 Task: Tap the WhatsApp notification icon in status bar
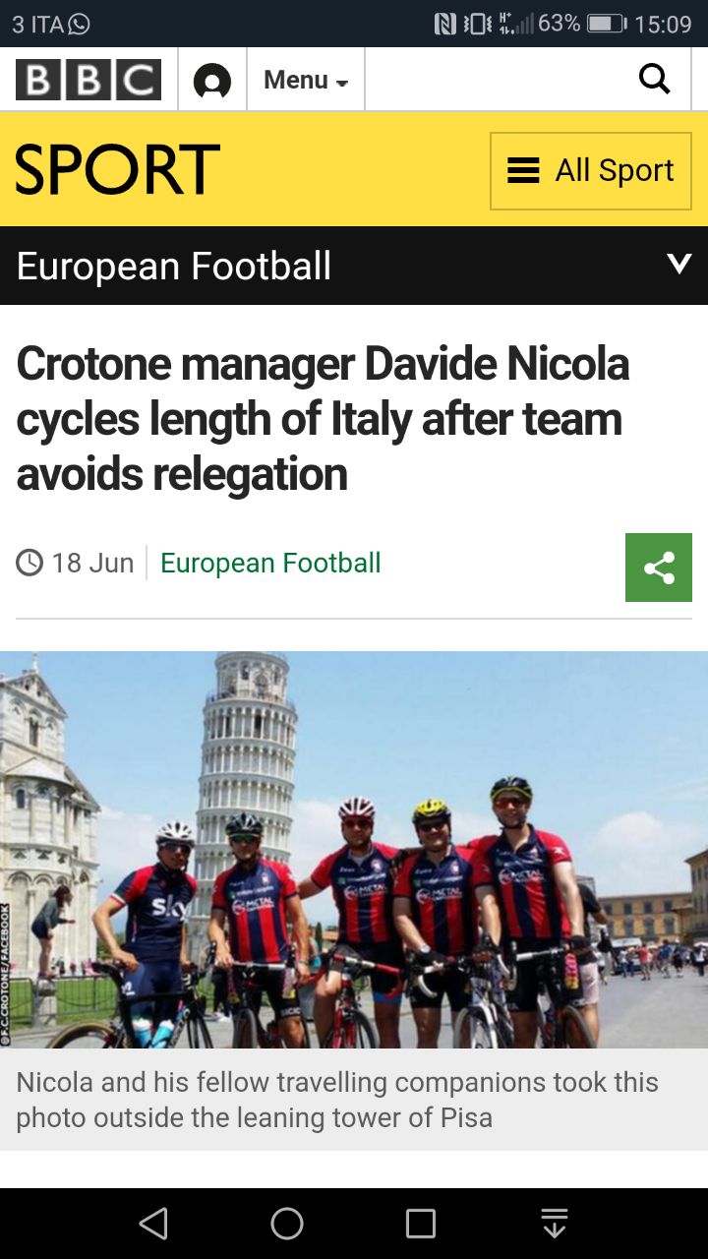[x=79, y=24]
